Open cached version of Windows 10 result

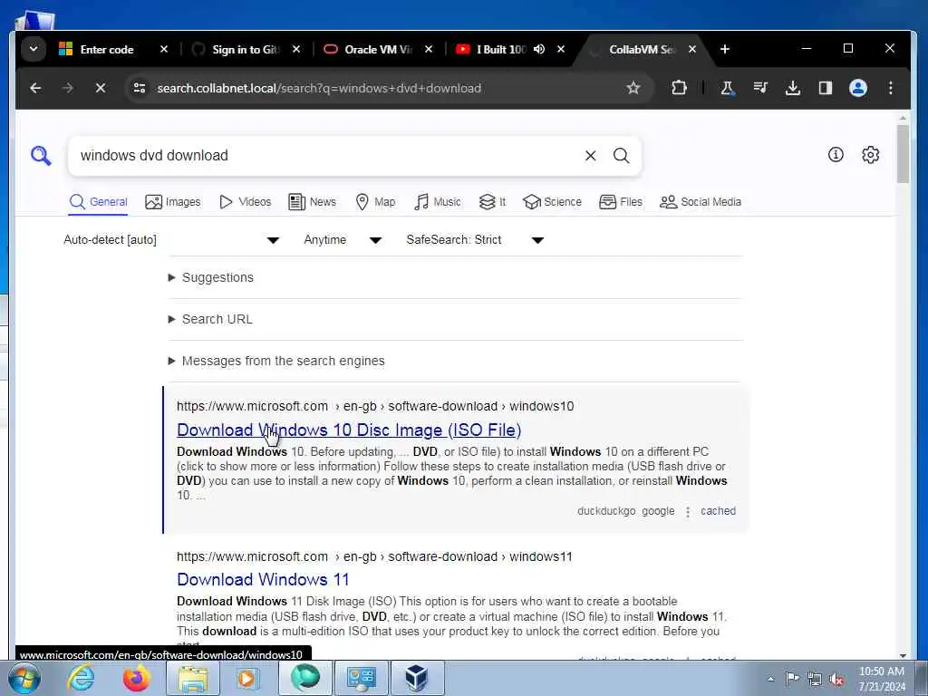pos(718,511)
